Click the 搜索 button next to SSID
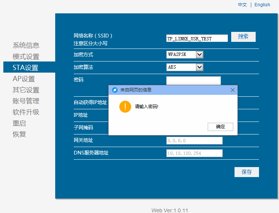The height and width of the screenshot is (213, 279). (x=243, y=37)
